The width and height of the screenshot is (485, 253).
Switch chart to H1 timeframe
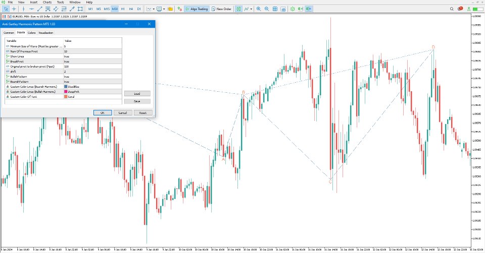[x=123, y=9]
